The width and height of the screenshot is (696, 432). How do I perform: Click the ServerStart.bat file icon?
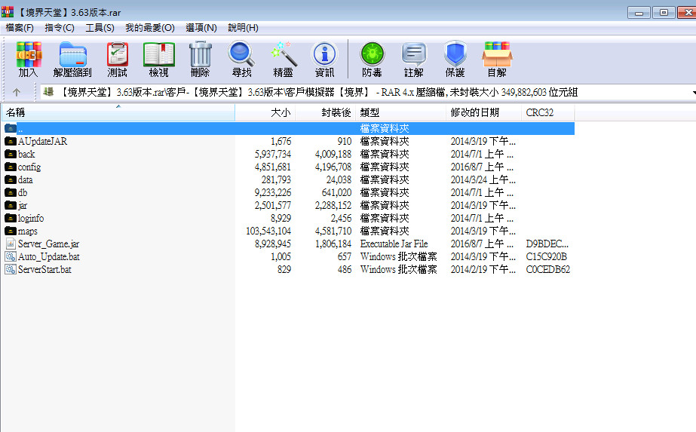coord(11,269)
